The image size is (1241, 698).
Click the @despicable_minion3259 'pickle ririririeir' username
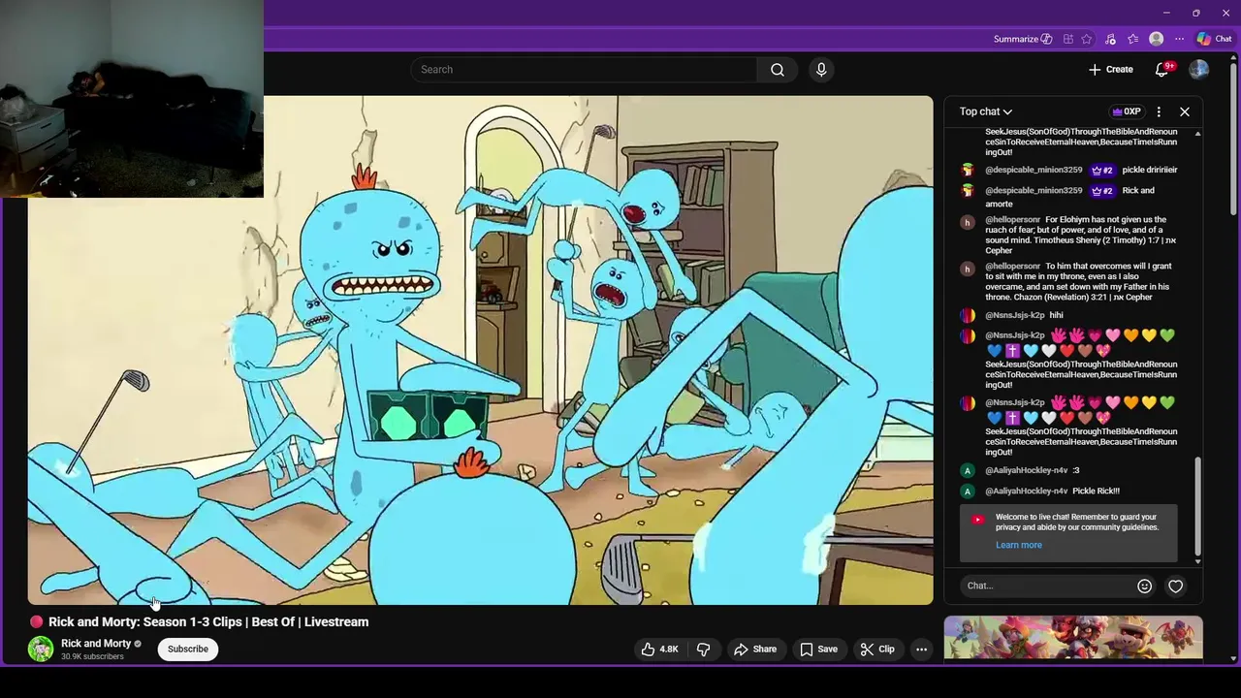pos(1034,170)
